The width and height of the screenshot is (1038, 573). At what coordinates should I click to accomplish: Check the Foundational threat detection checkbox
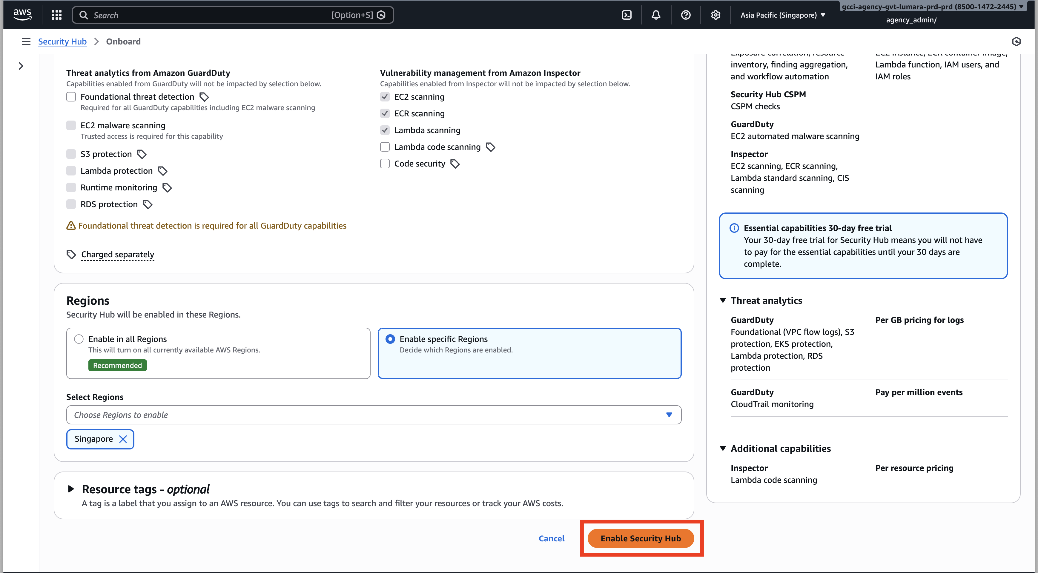click(x=71, y=97)
